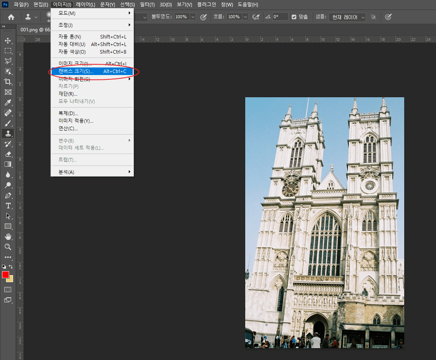Toggle pressure for opacity icon
The width and height of the screenshot is (436, 360).
[x=203, y=17]
